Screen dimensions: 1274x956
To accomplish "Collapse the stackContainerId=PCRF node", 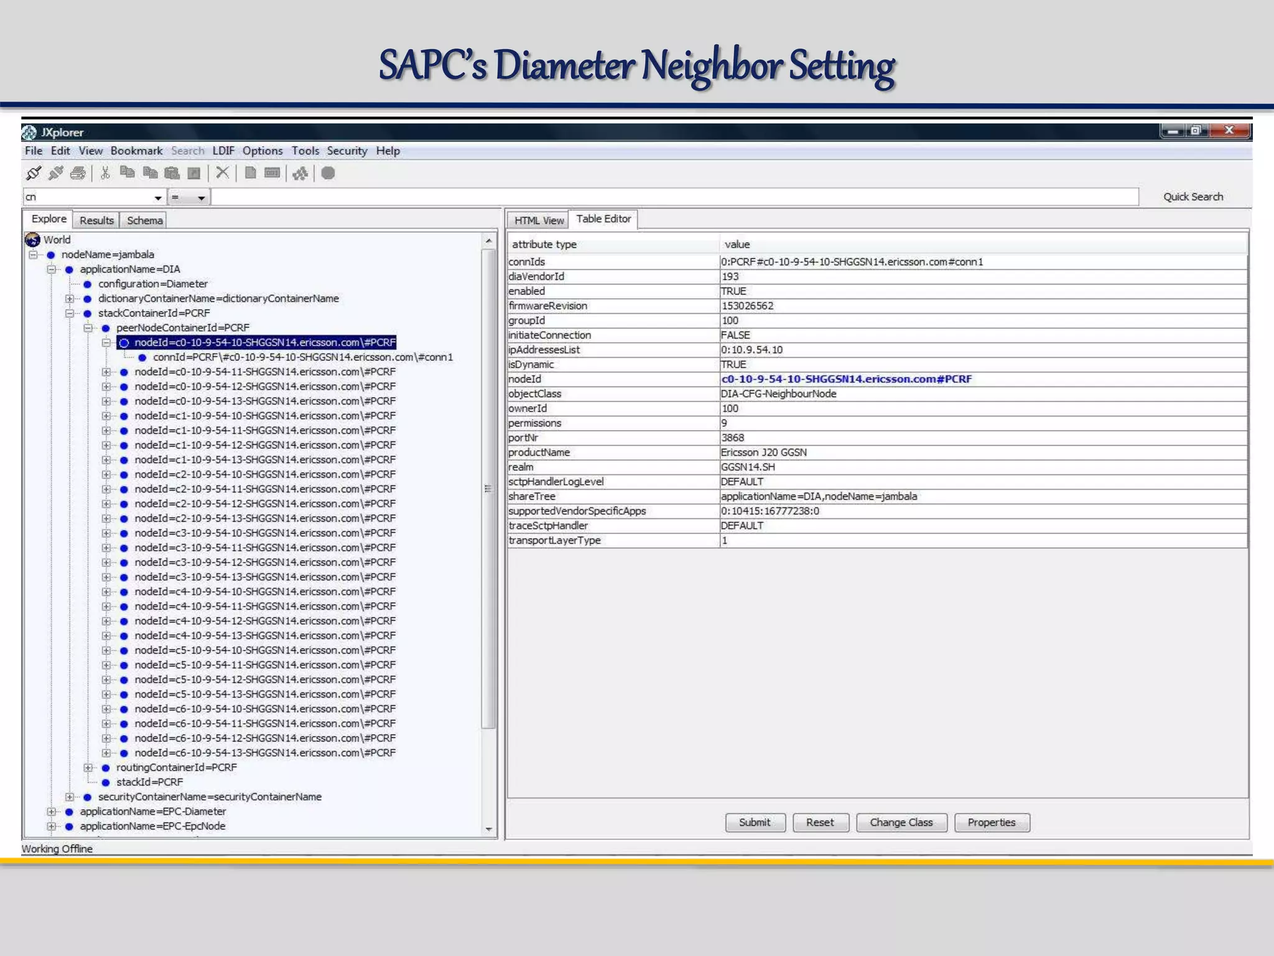I will [70, 313].
